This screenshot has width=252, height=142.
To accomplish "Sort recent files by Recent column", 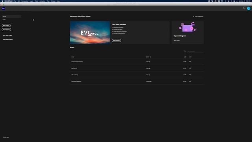I will pyautogui.click(x=148, y=57).
